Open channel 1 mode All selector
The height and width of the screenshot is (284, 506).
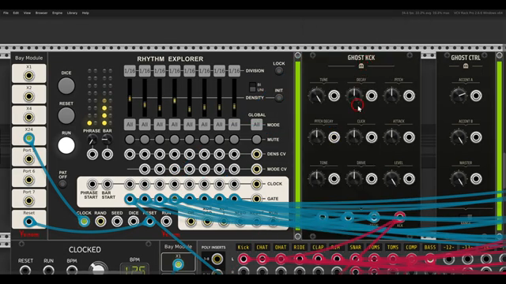coord(130,125)
